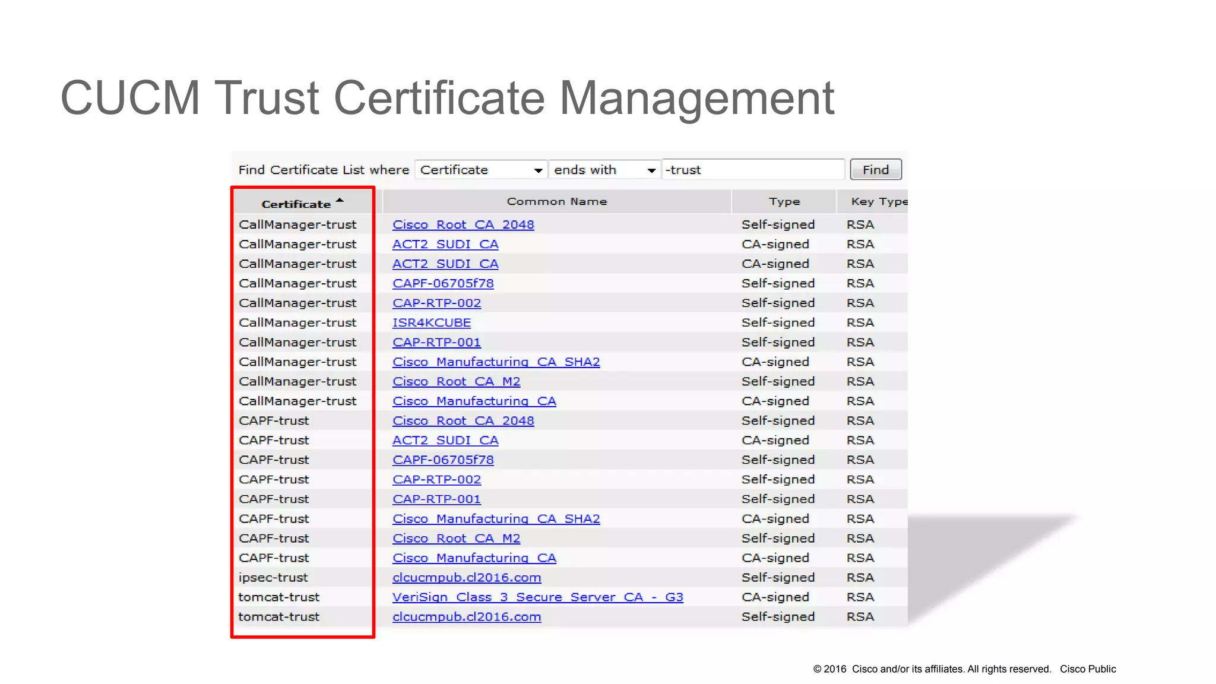Image resolution: width=1216 pixels, height=684 pixels.
Task: Open Cisco_Manufacturing_CA_SHA2 in CAPF-trust row
Action: [x=496, y=518]
